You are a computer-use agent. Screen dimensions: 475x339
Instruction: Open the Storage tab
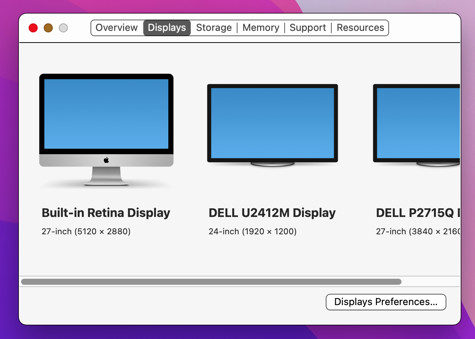point(214,28)
